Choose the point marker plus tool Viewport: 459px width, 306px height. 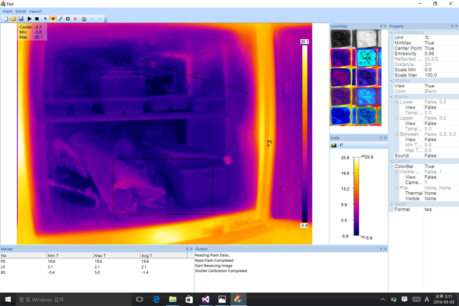click(x=53, y=19)
